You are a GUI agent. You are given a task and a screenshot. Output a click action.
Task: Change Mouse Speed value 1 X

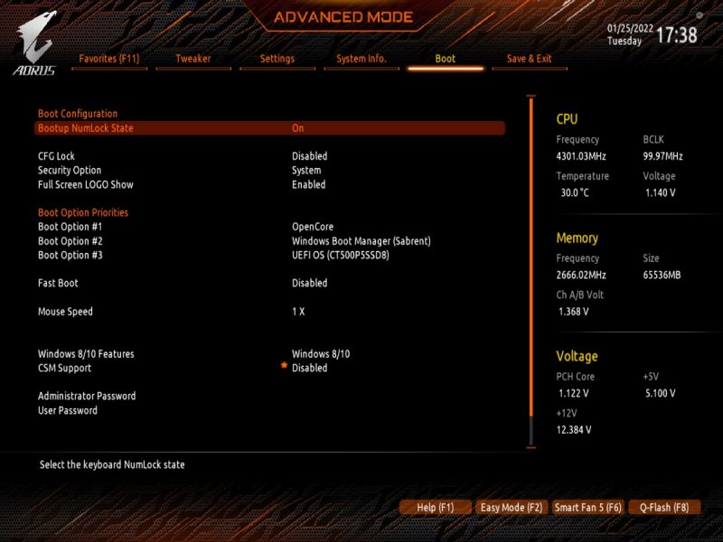coord(298,312)
